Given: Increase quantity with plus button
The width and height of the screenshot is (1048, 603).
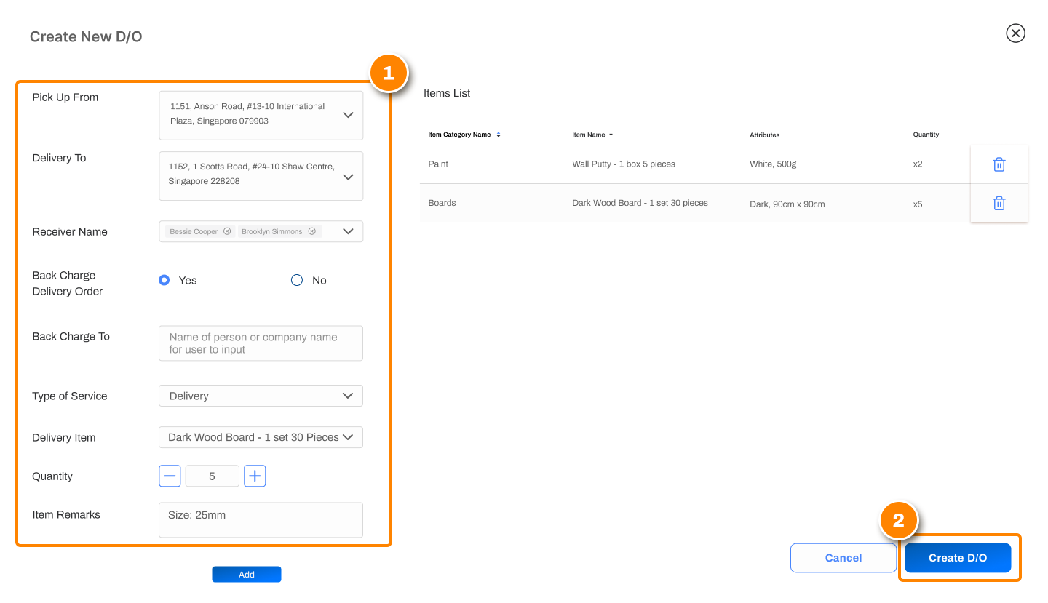Looking at the screenshot, I should click(x=255, y=476).
